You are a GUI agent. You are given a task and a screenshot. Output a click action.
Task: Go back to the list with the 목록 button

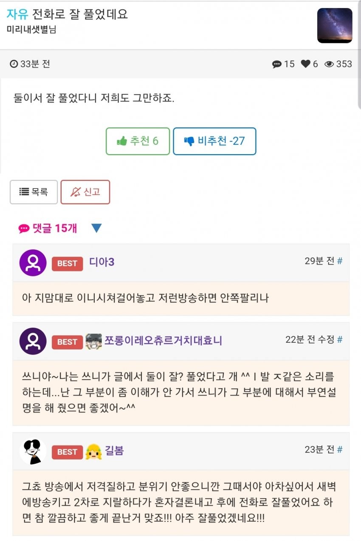[34, 192]
